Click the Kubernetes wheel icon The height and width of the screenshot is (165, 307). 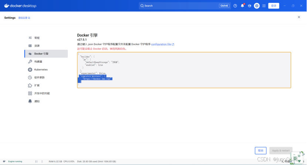(30, 69)
